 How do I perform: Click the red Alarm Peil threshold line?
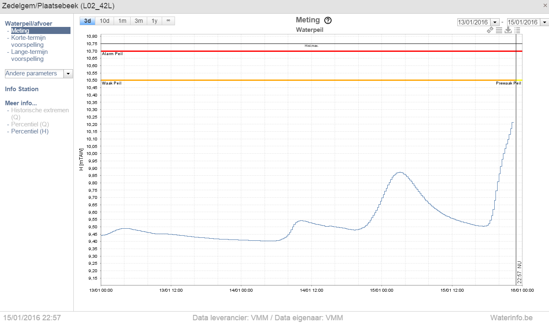(x=311, y=51)
